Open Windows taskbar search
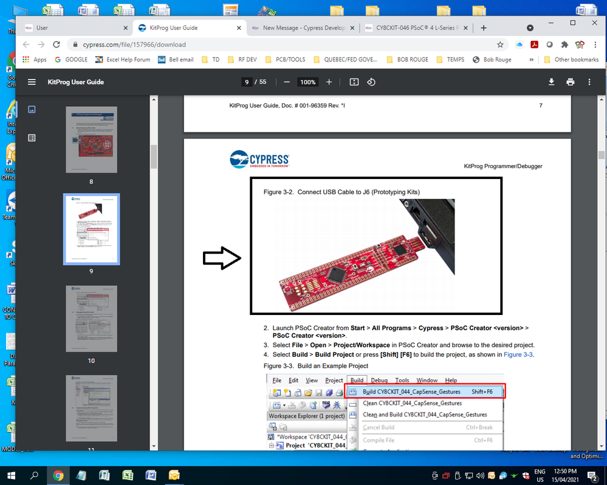Image resolution: width=607 pixels, height=485 pixels. tap(35, 475)
